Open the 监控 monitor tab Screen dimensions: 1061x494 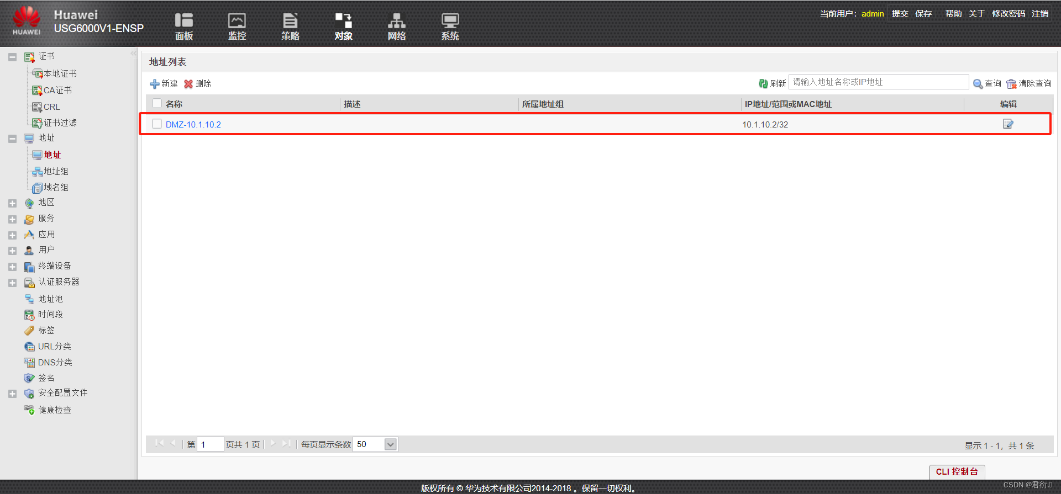point(237,26)
